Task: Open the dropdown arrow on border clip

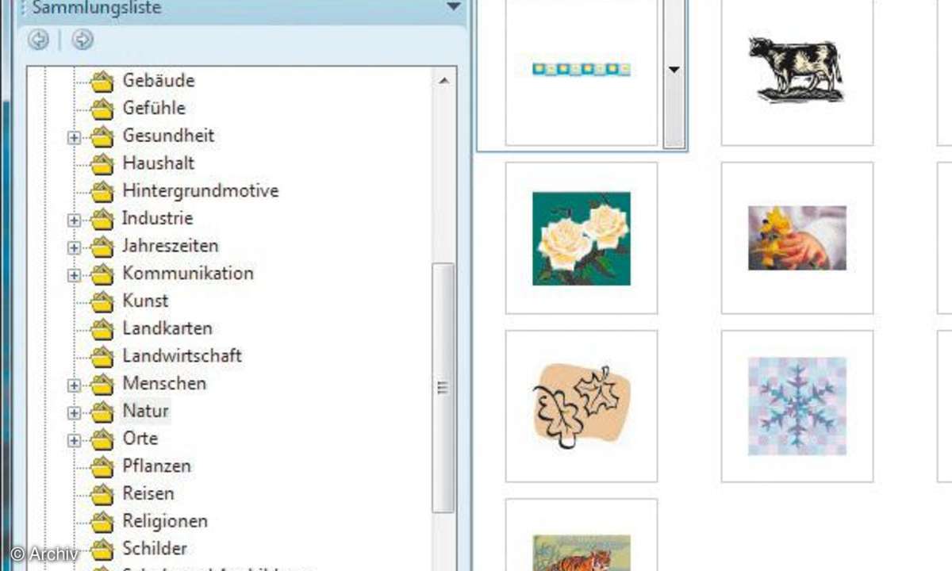Action: pos(674,70)
